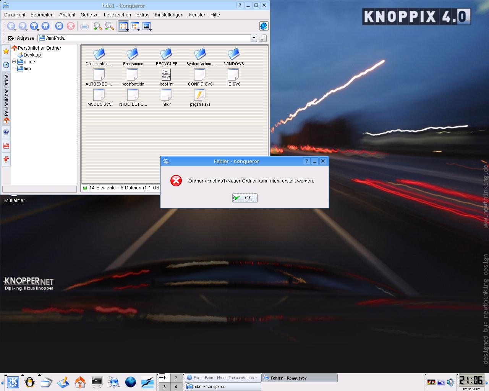This screenshot has width=489, height=391.
Task: Open the History sidebar clock tab
Action: tap(6, 65)
